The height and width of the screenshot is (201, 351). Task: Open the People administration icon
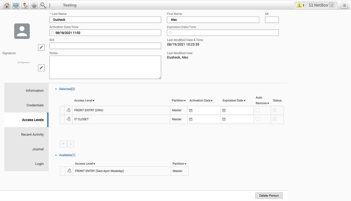[25, 5]
